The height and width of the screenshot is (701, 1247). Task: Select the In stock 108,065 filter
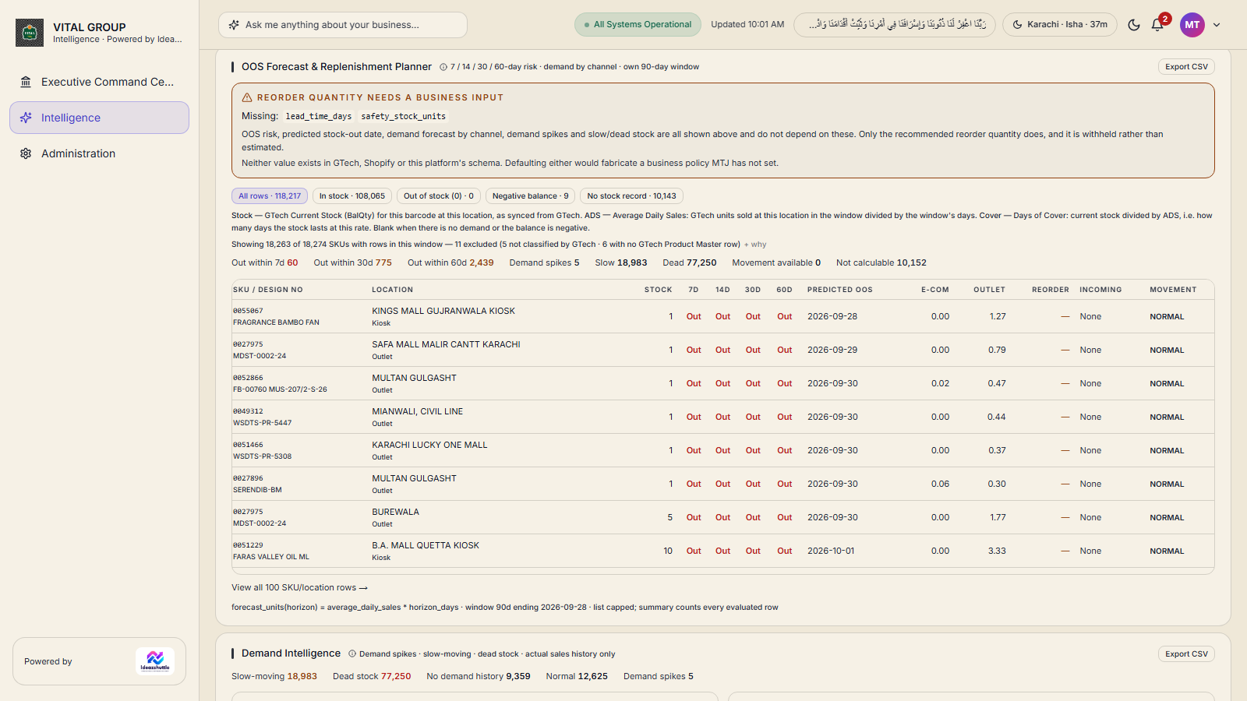coord(352,196)
